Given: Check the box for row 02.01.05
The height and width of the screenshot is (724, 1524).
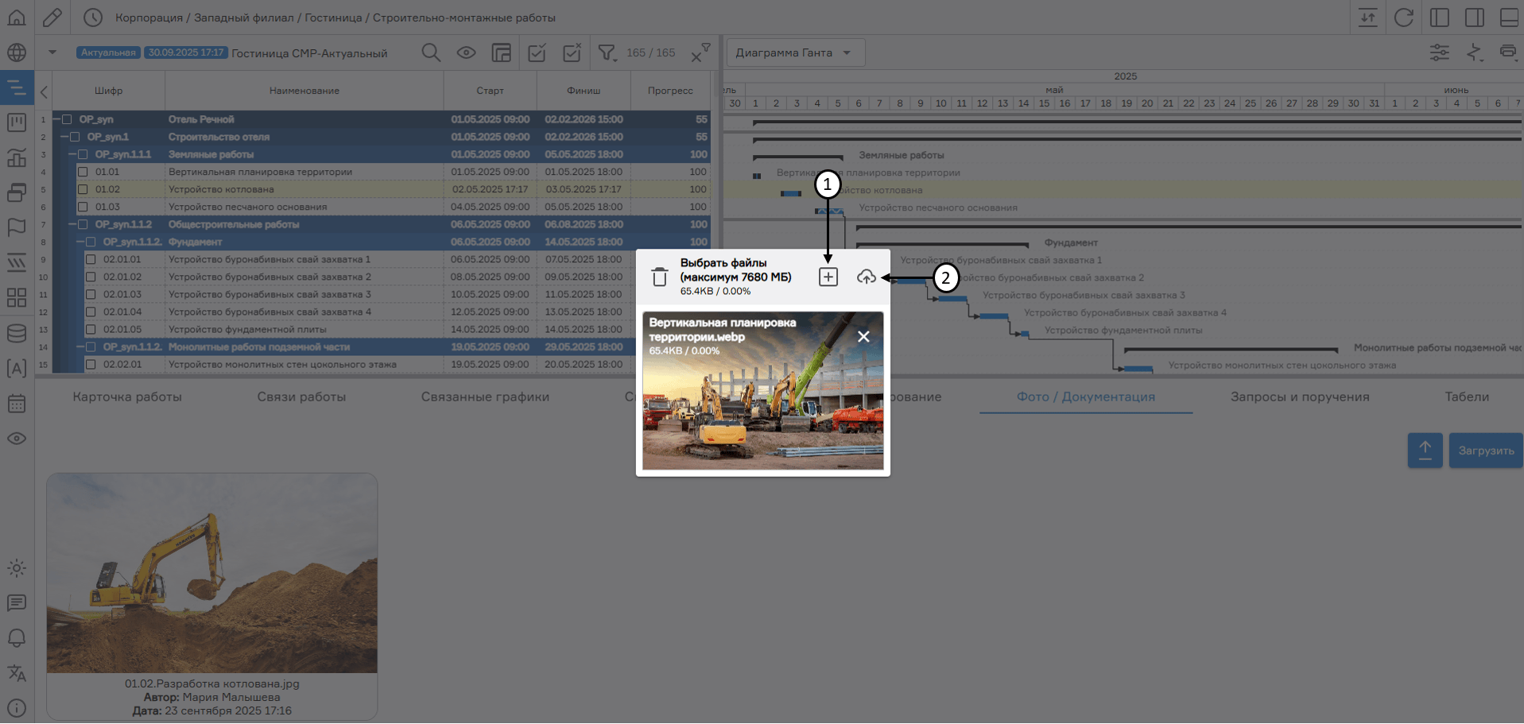Looking at the screenshot, I should pyautogui.click(x=91, y=329).
